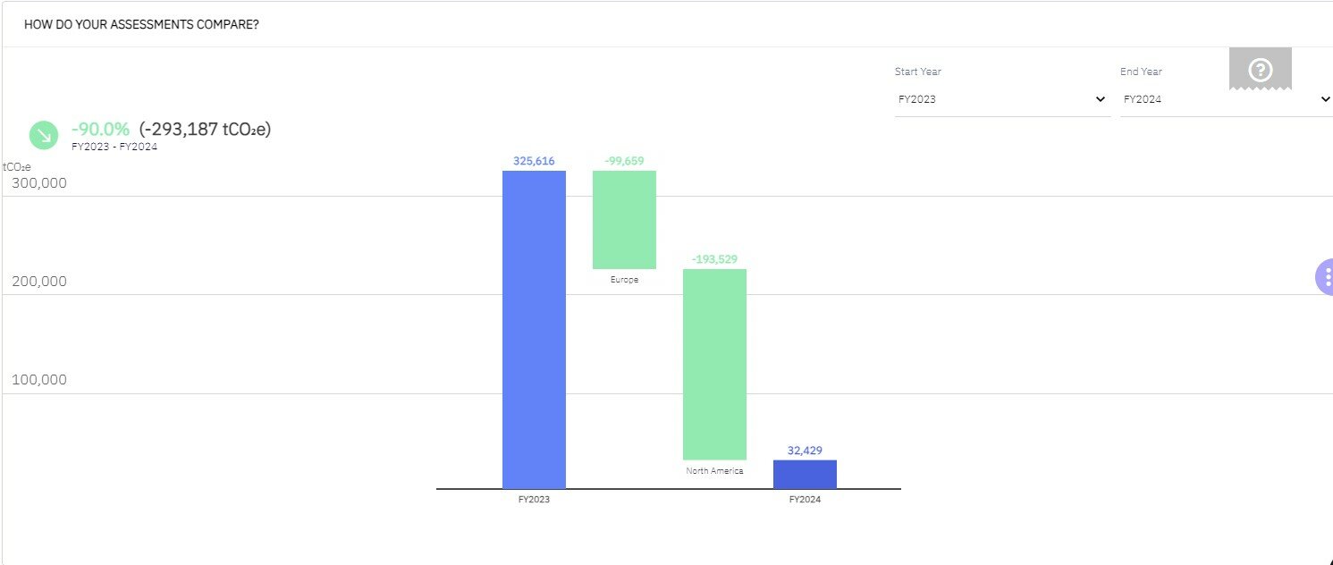This screenshot has height=565, width=1333.
Task: Click the -193,529 value label
Action: [x=714, y=259]
